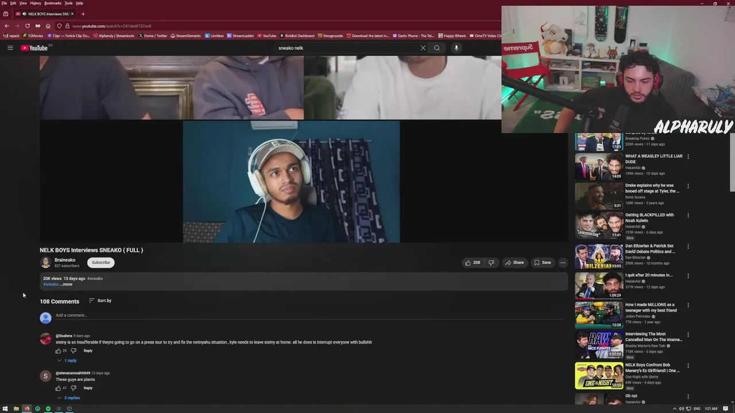Viewport: 735px width, 413px height.
Task: Share the video with Share button
Action: coord(514,263)
